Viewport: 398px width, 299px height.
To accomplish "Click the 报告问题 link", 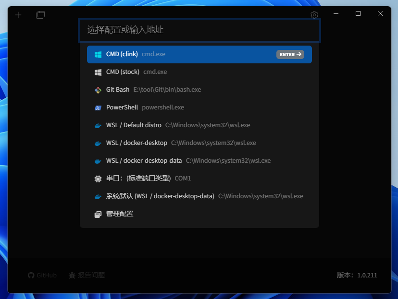I will (91, 275).
